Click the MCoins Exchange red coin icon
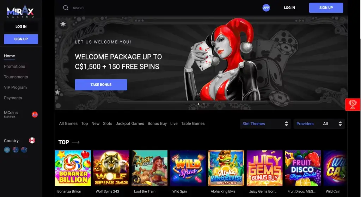 (35, 114)
